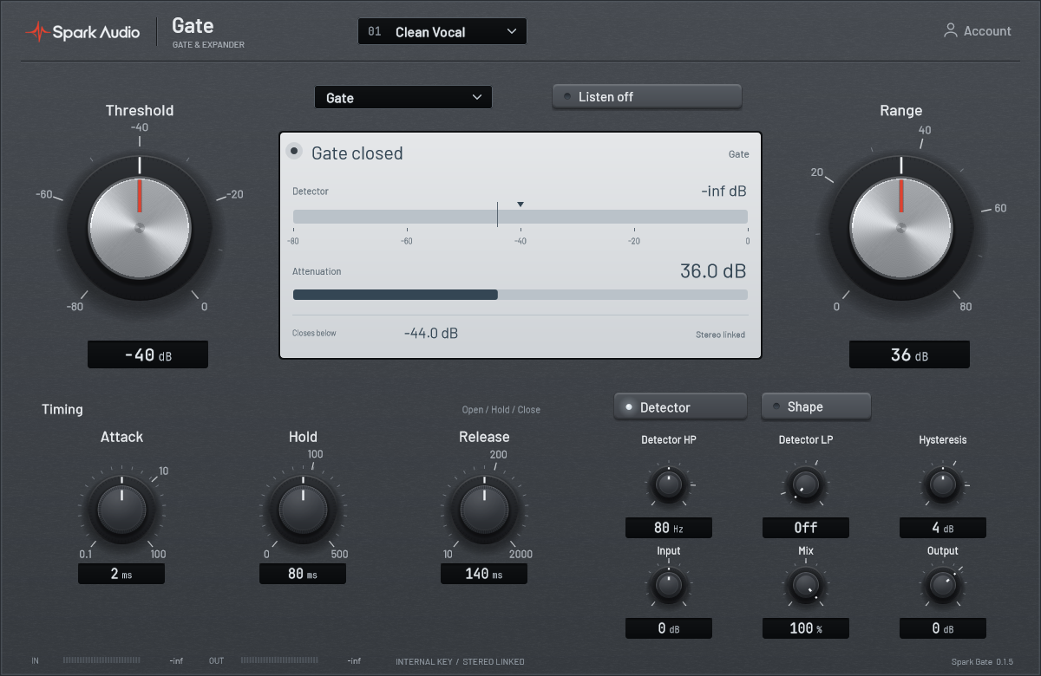1041x676 pixels.
Task: Click the Detector LP Off field
Action: pyautogui.click(x=806, y=528)
